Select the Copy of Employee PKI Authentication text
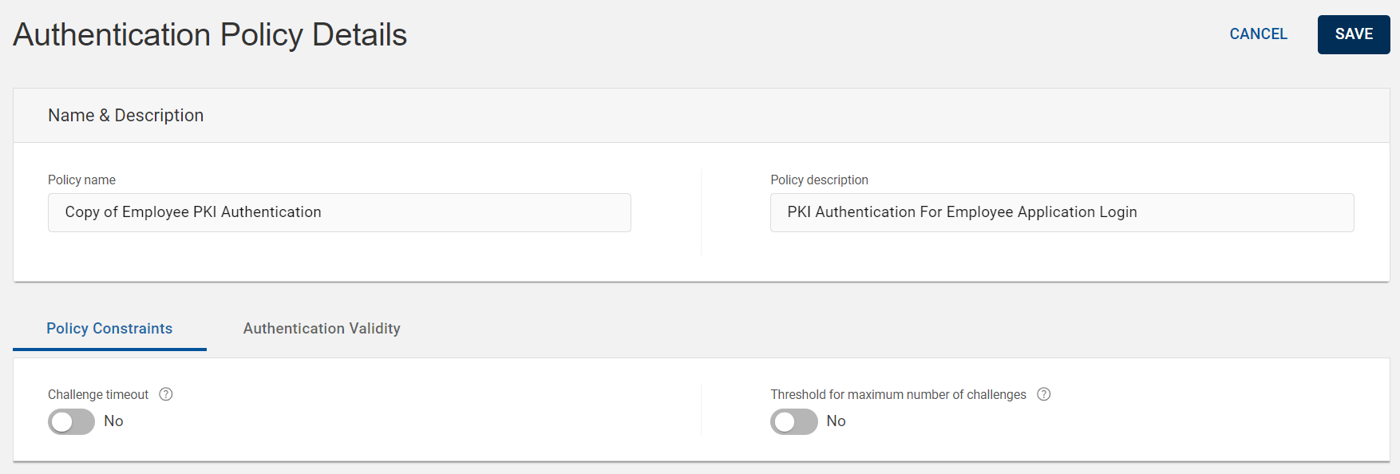1400x474 pixels. (x=193, y=212)
